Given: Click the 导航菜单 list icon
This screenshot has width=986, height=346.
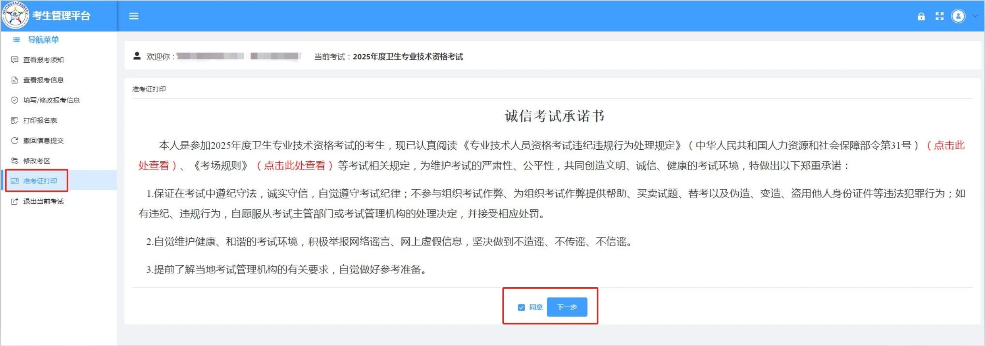Looking at the screenshot, I should 16,40.
